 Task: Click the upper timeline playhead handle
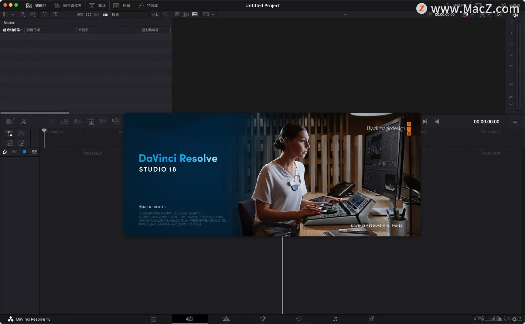coord(44,131)
